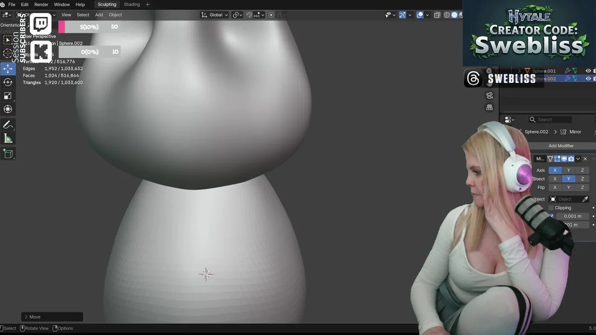Open the Render menu
Screen dimensions: 596x335
click(41, 5)
